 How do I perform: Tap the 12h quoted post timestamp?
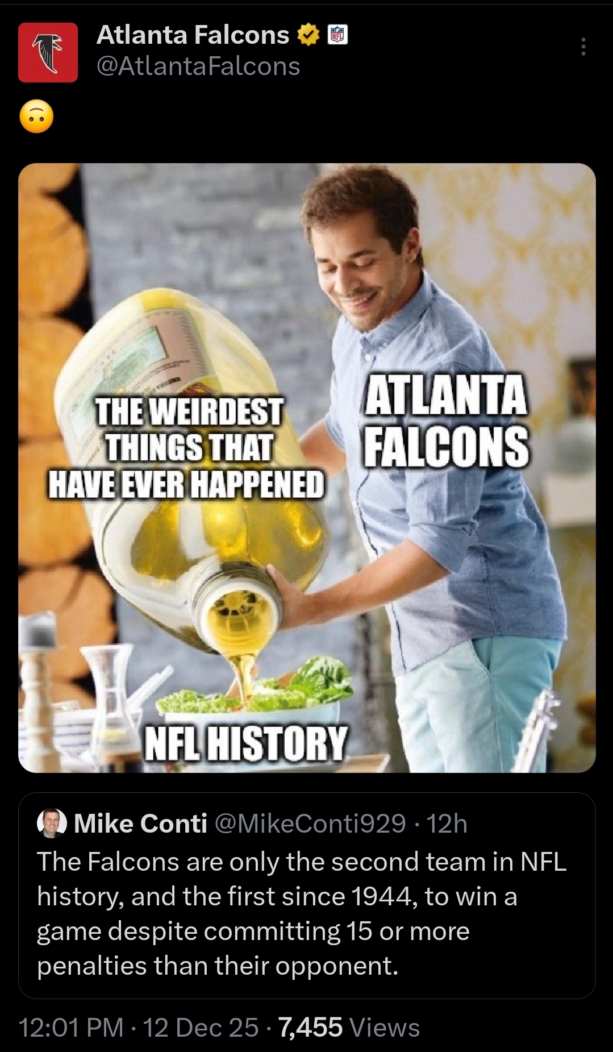447,823
